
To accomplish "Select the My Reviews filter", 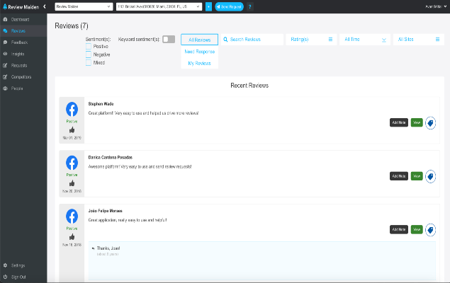I will (199, 63).
